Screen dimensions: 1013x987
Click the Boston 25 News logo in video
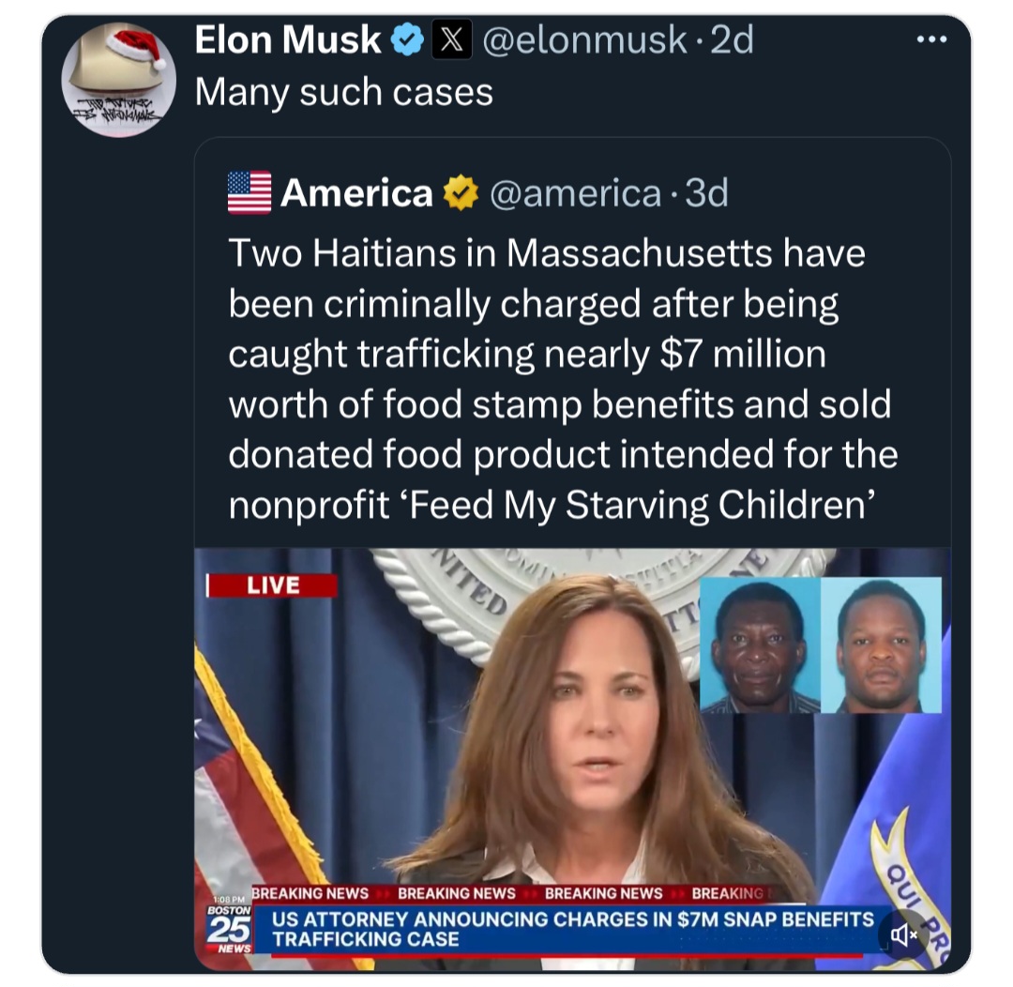pos(230,929)
